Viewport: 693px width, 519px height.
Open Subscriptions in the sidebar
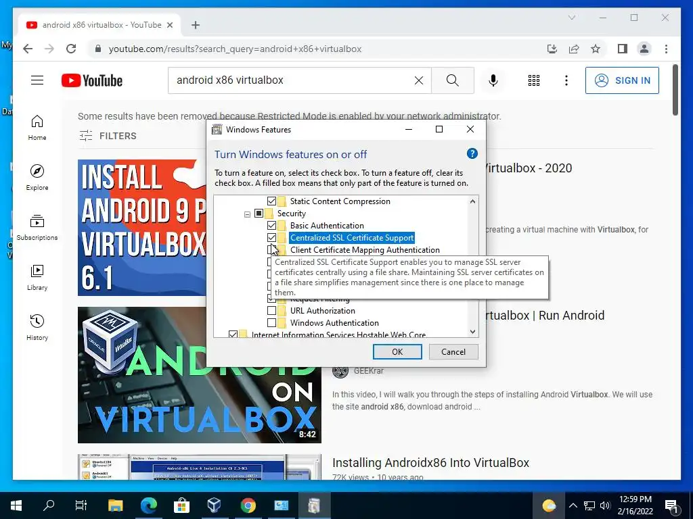click(37, 227)
